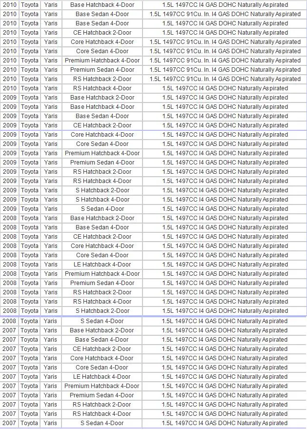Click 'Base Hatchback 2-Door' cell for 2009
307x430 pixels.
pyautogui.click(x=102, y=98)
